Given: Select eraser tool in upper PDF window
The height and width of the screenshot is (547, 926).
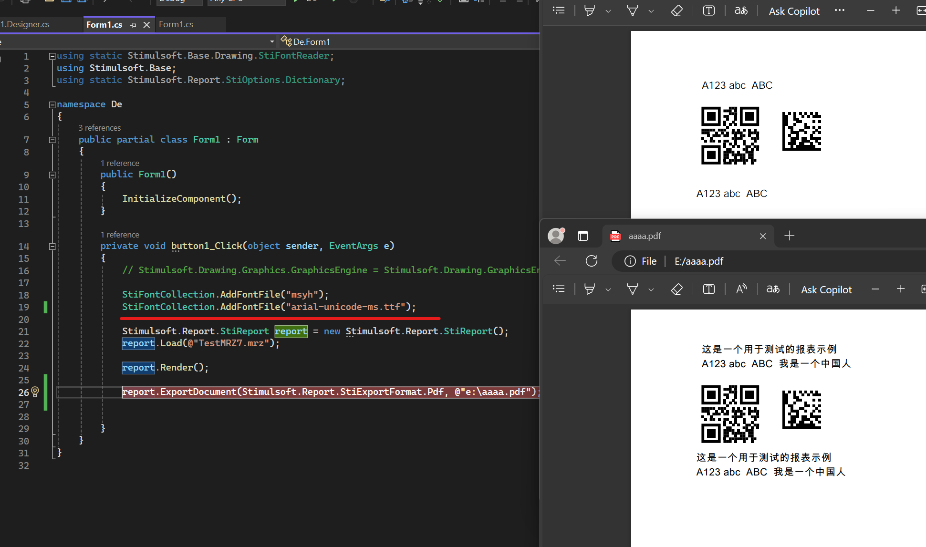Looking at the screenshot, I should pyautogui.click(x=676, y=10).
